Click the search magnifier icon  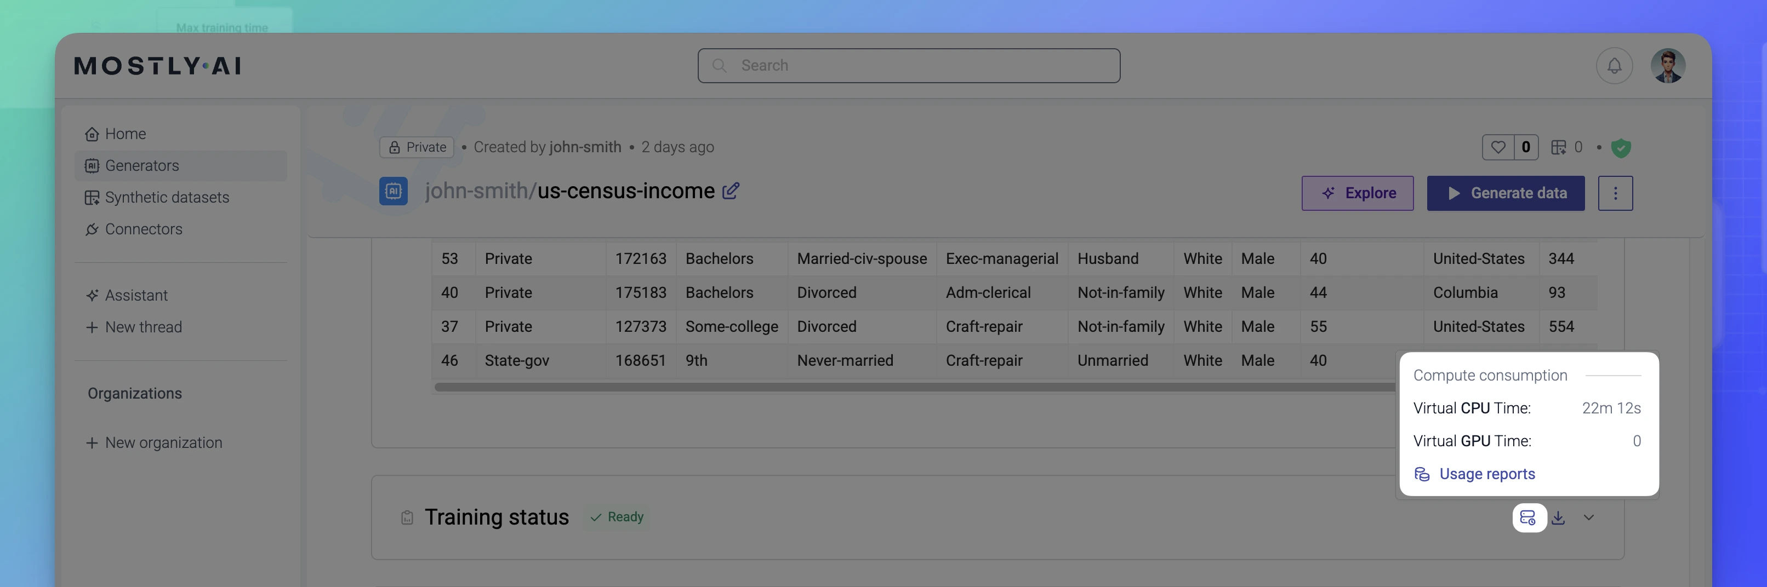tap(720, 66)
